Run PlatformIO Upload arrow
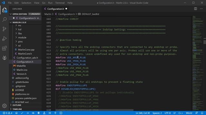 point(27,113)
